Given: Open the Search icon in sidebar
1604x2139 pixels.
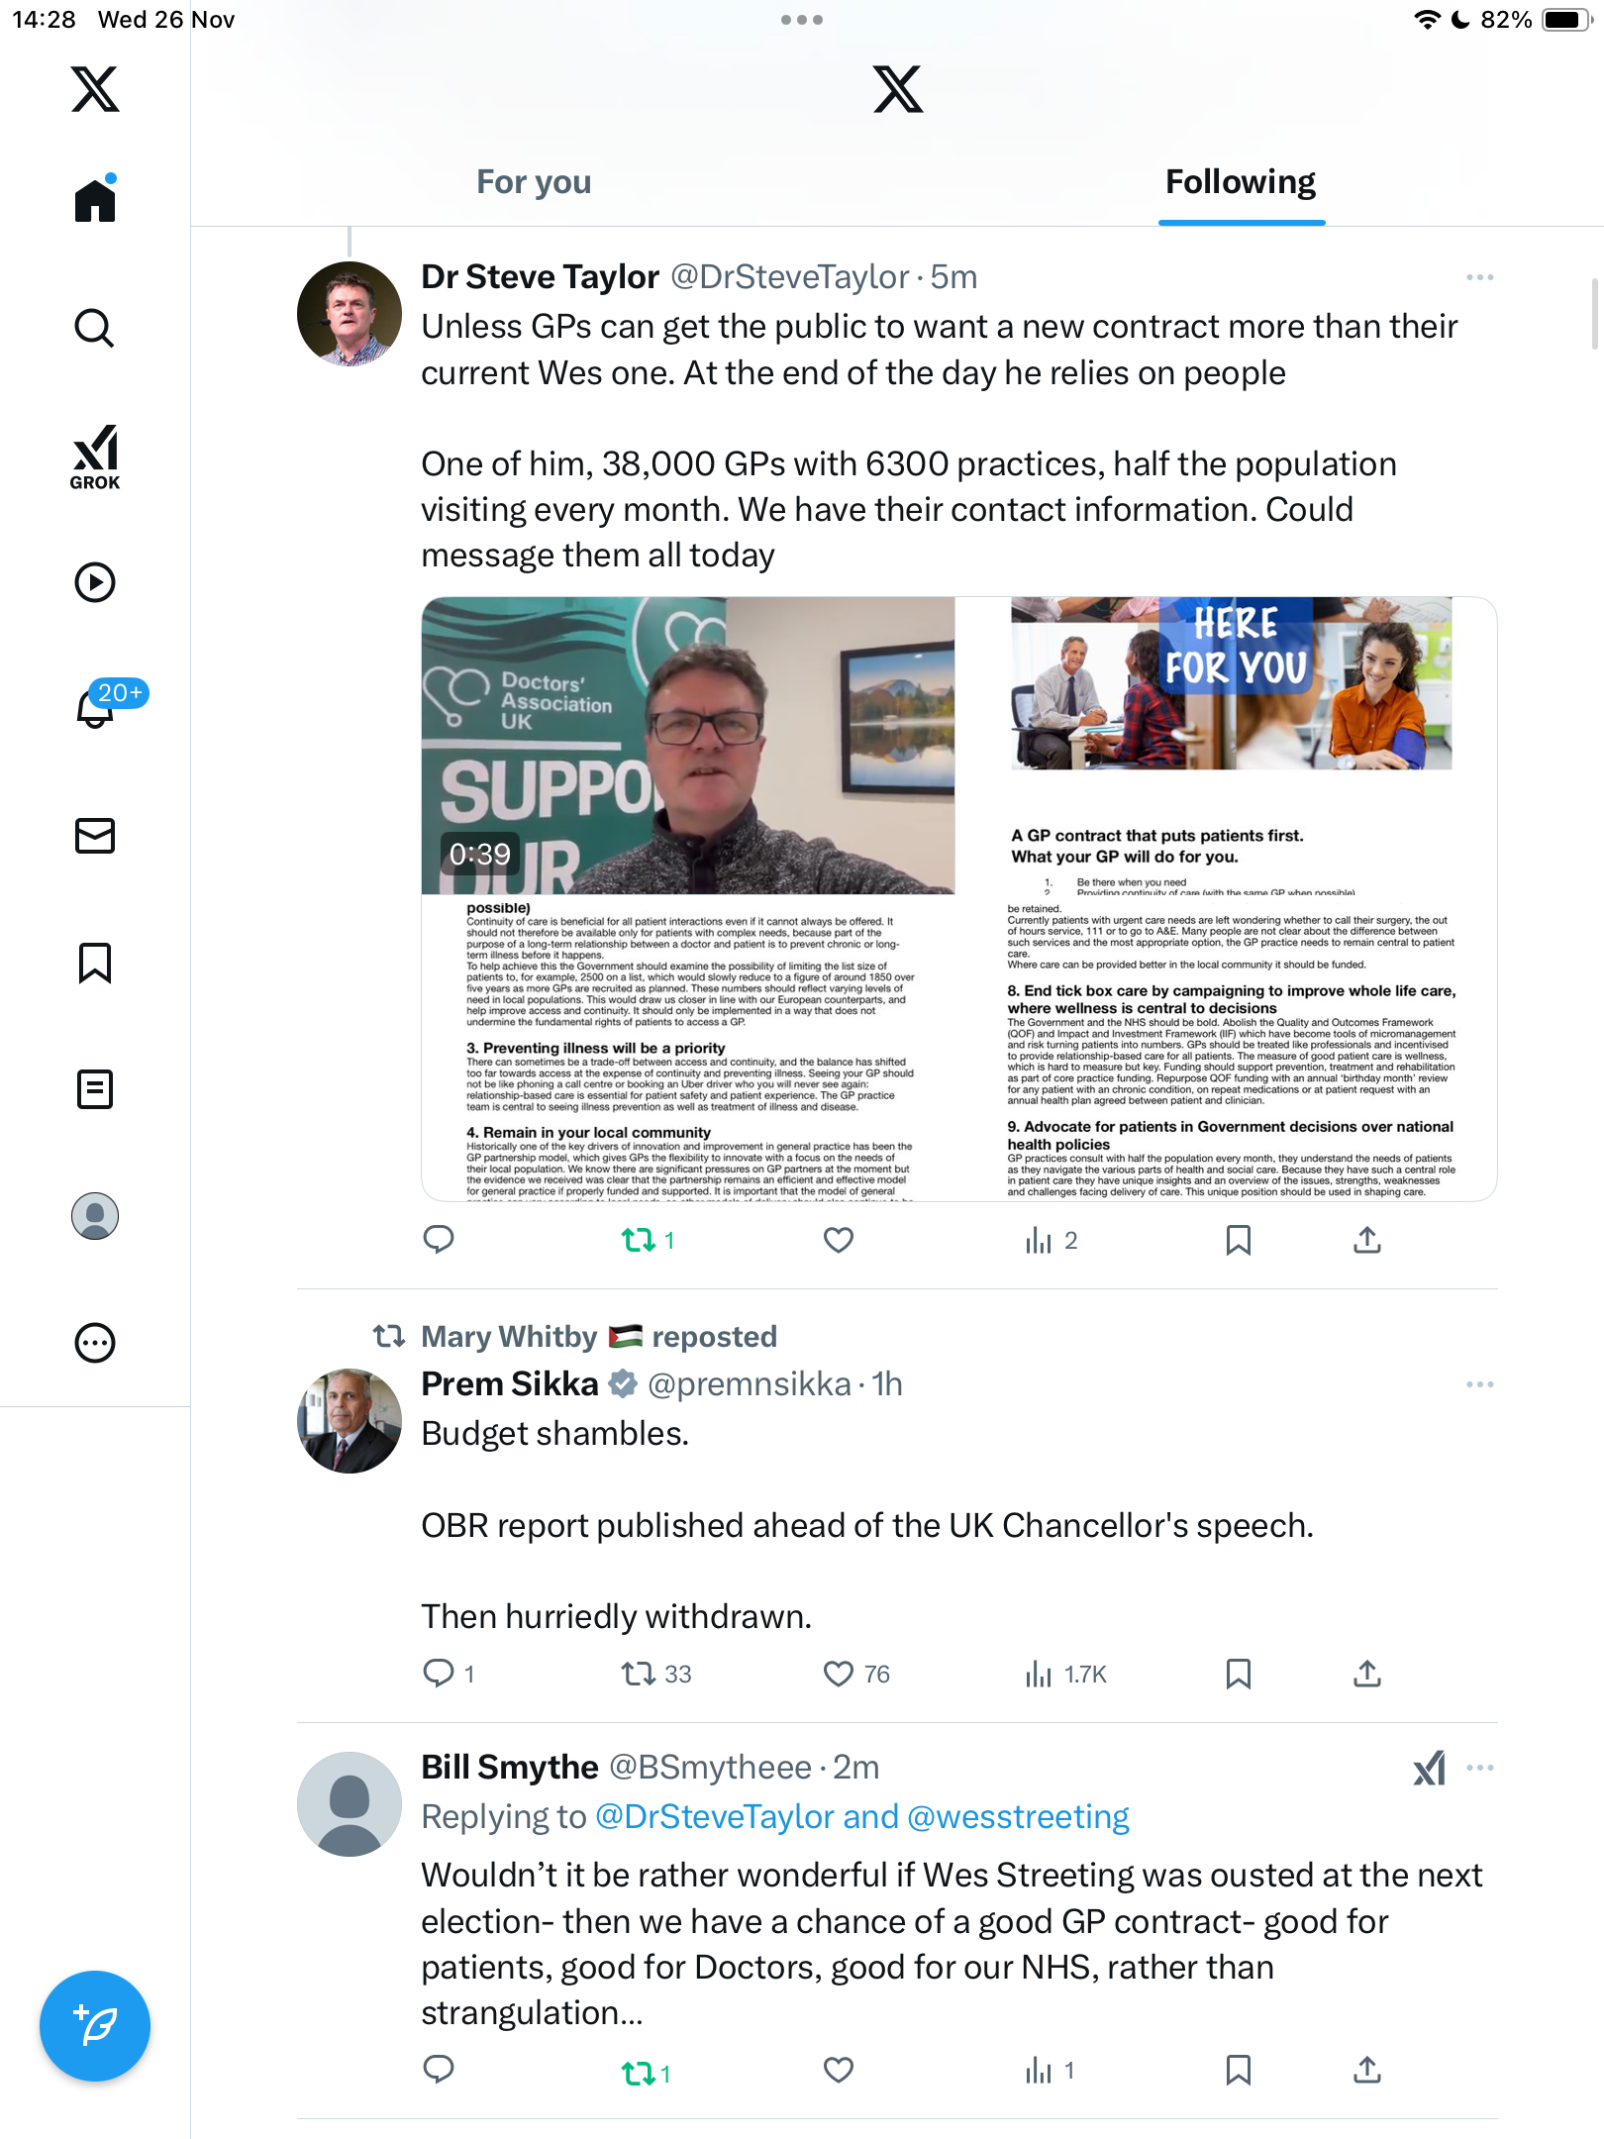Looking at the screenshot, I should 95,328.
